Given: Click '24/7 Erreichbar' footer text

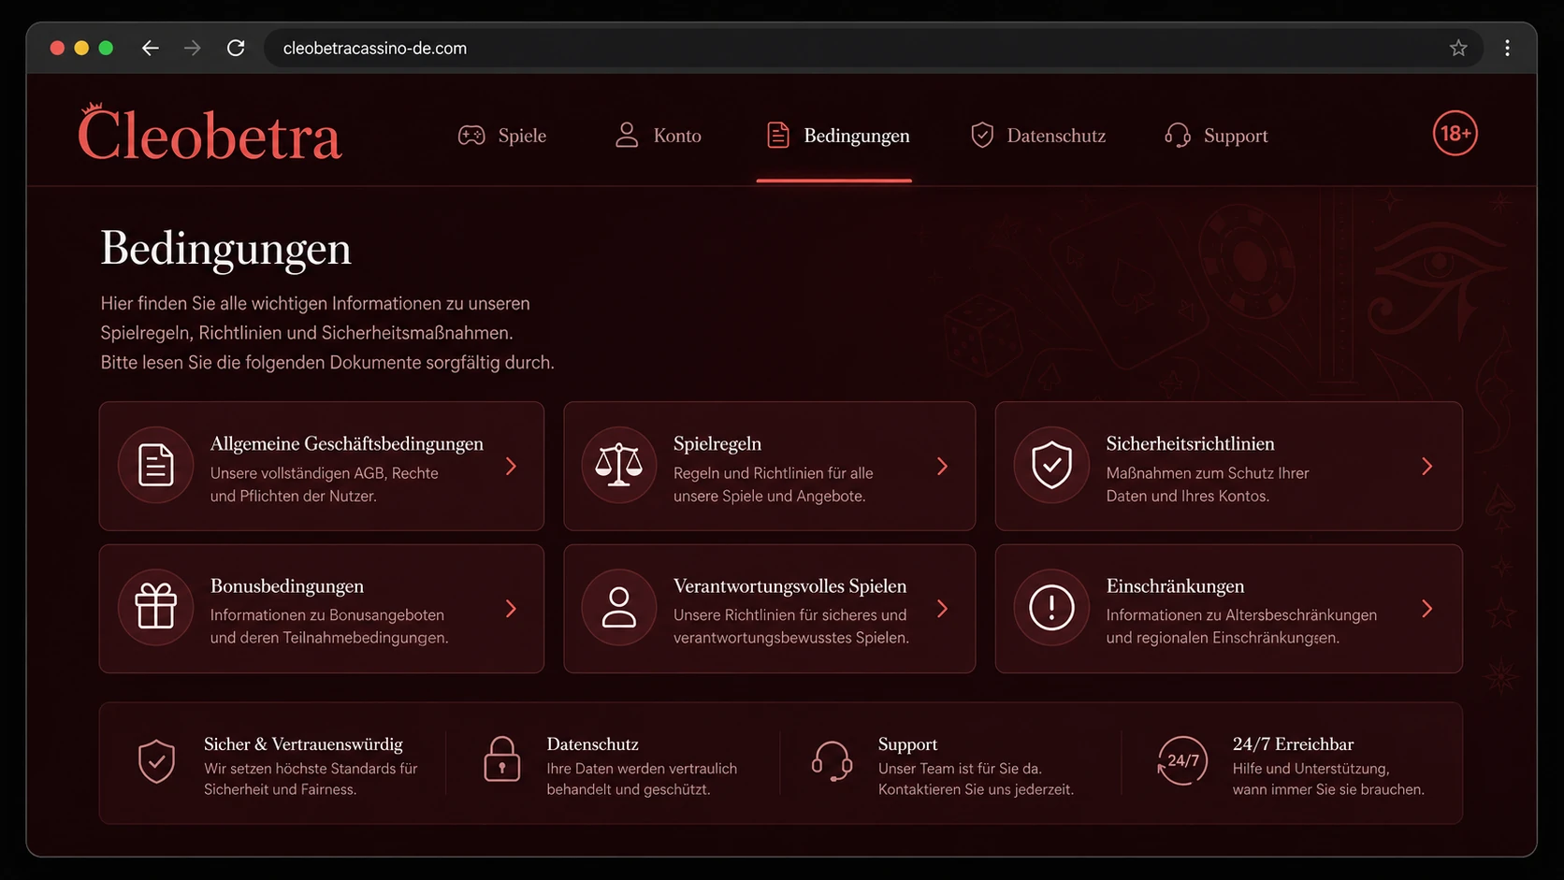Looking at the screenshot, I should 1293,744.
